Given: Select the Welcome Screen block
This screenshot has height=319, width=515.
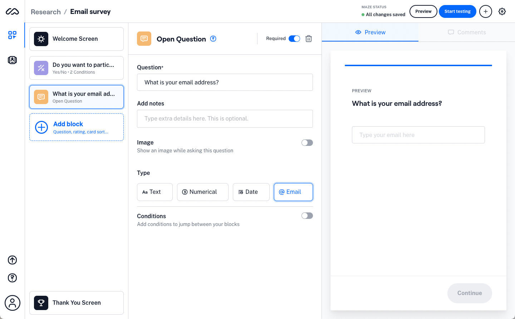Looking at the screenshot, I should (77, 39).
